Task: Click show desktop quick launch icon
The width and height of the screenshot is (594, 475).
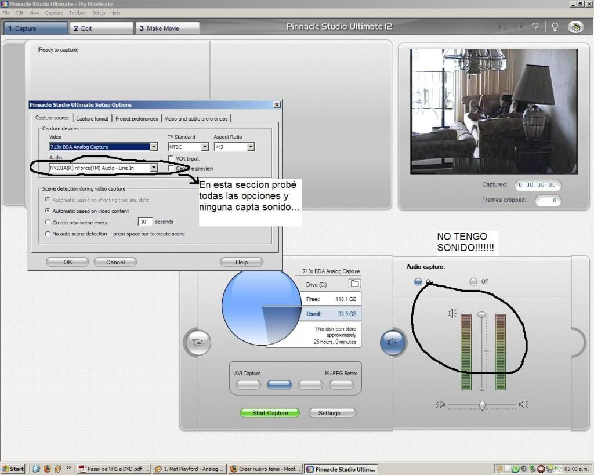Action: [x=36, y=469]
